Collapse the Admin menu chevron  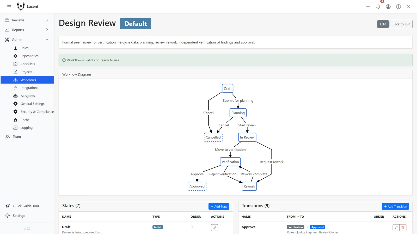click(47, 40)
